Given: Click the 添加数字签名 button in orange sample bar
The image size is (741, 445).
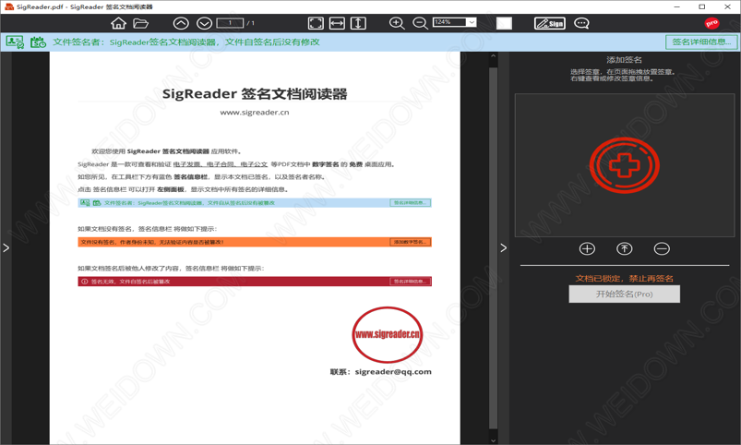Looking at the screenshot, I should point(411,242).
